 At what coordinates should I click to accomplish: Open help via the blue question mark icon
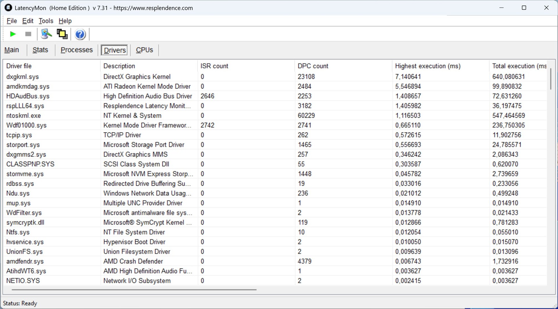click(x=80, y=34)
